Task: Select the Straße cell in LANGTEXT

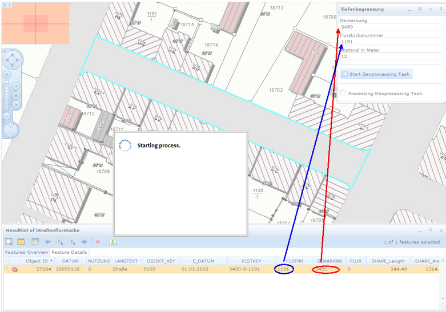Action: pyautogui.click(x=126, y=269)
